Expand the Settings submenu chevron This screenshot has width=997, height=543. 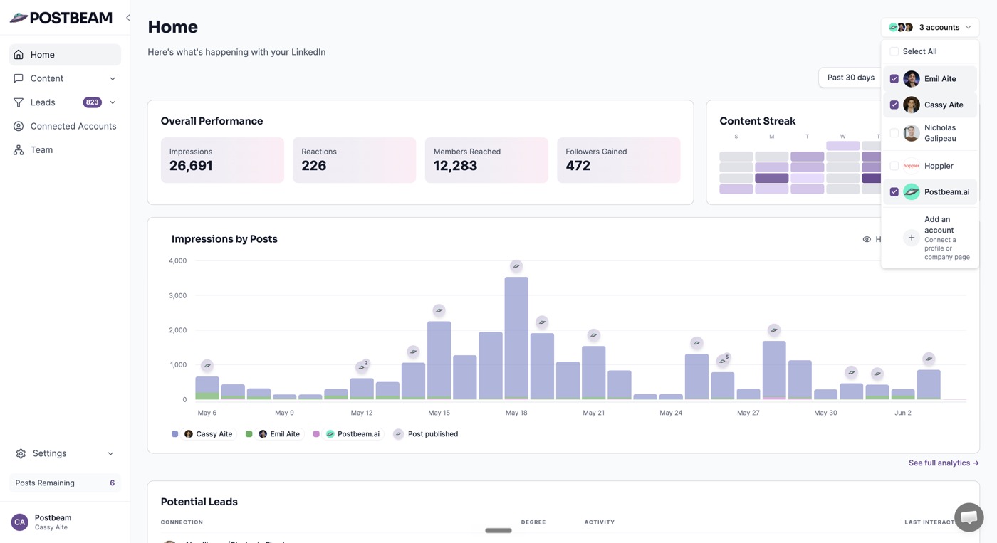click(x=110, y=453)
